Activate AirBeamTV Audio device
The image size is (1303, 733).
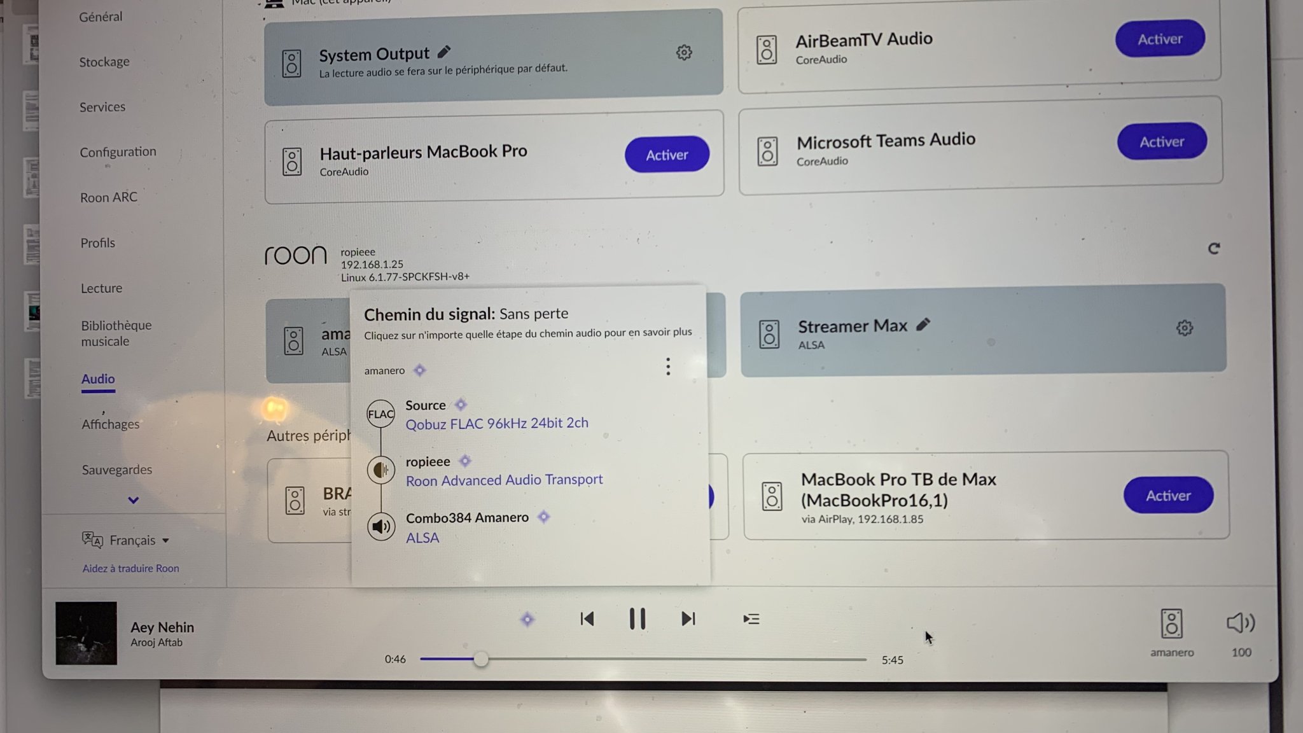(x=1160, y=39)
